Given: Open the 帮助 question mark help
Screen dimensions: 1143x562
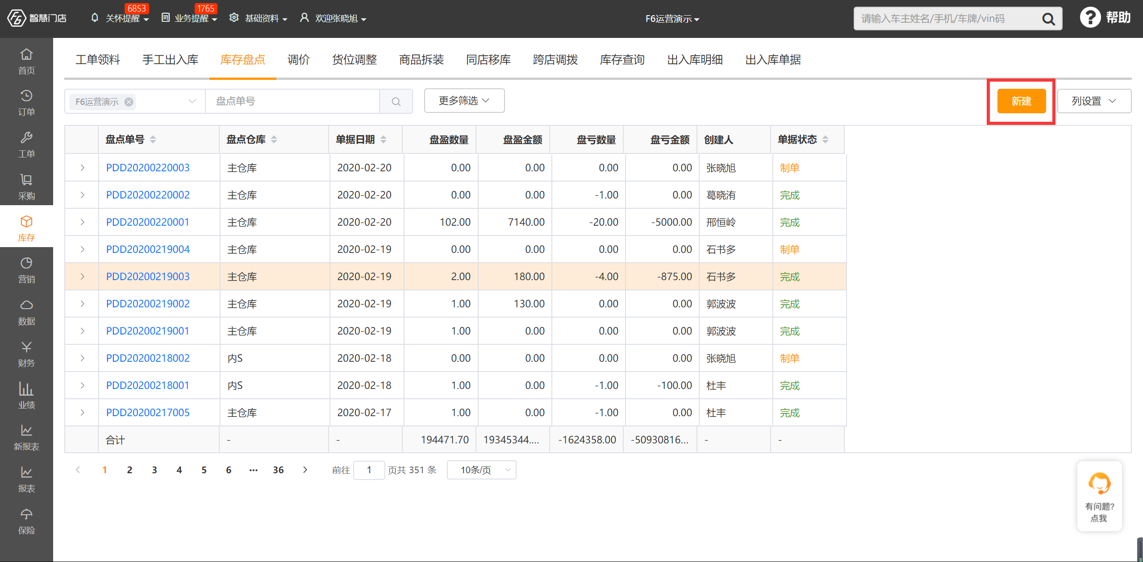Looking at the screenshot, I should pos(1105,18).
